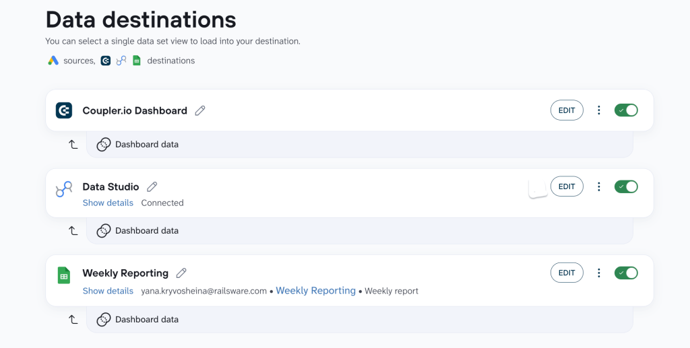Rename Coupler.io Dashboard via pencil icon
Screen dimensions: 690x348
point(200,110)
